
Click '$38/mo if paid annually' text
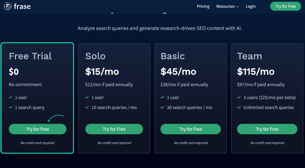coord(184,85)
